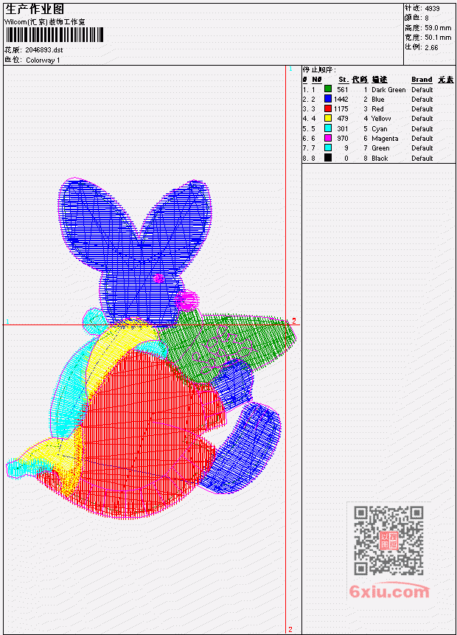Click the stitch count 479

(343, 119)
